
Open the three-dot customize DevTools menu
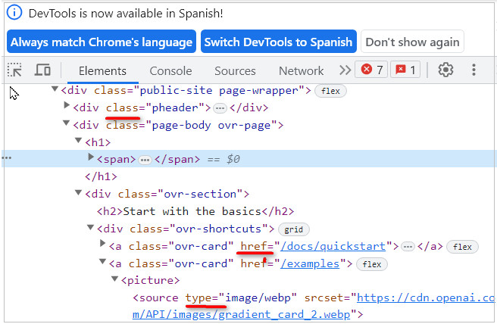[474, 70]
